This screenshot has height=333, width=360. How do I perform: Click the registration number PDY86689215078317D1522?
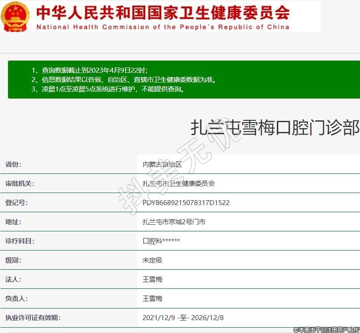186,203
